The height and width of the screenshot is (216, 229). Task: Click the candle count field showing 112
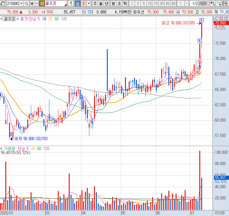pyautogui.click(x=194, y=3)
